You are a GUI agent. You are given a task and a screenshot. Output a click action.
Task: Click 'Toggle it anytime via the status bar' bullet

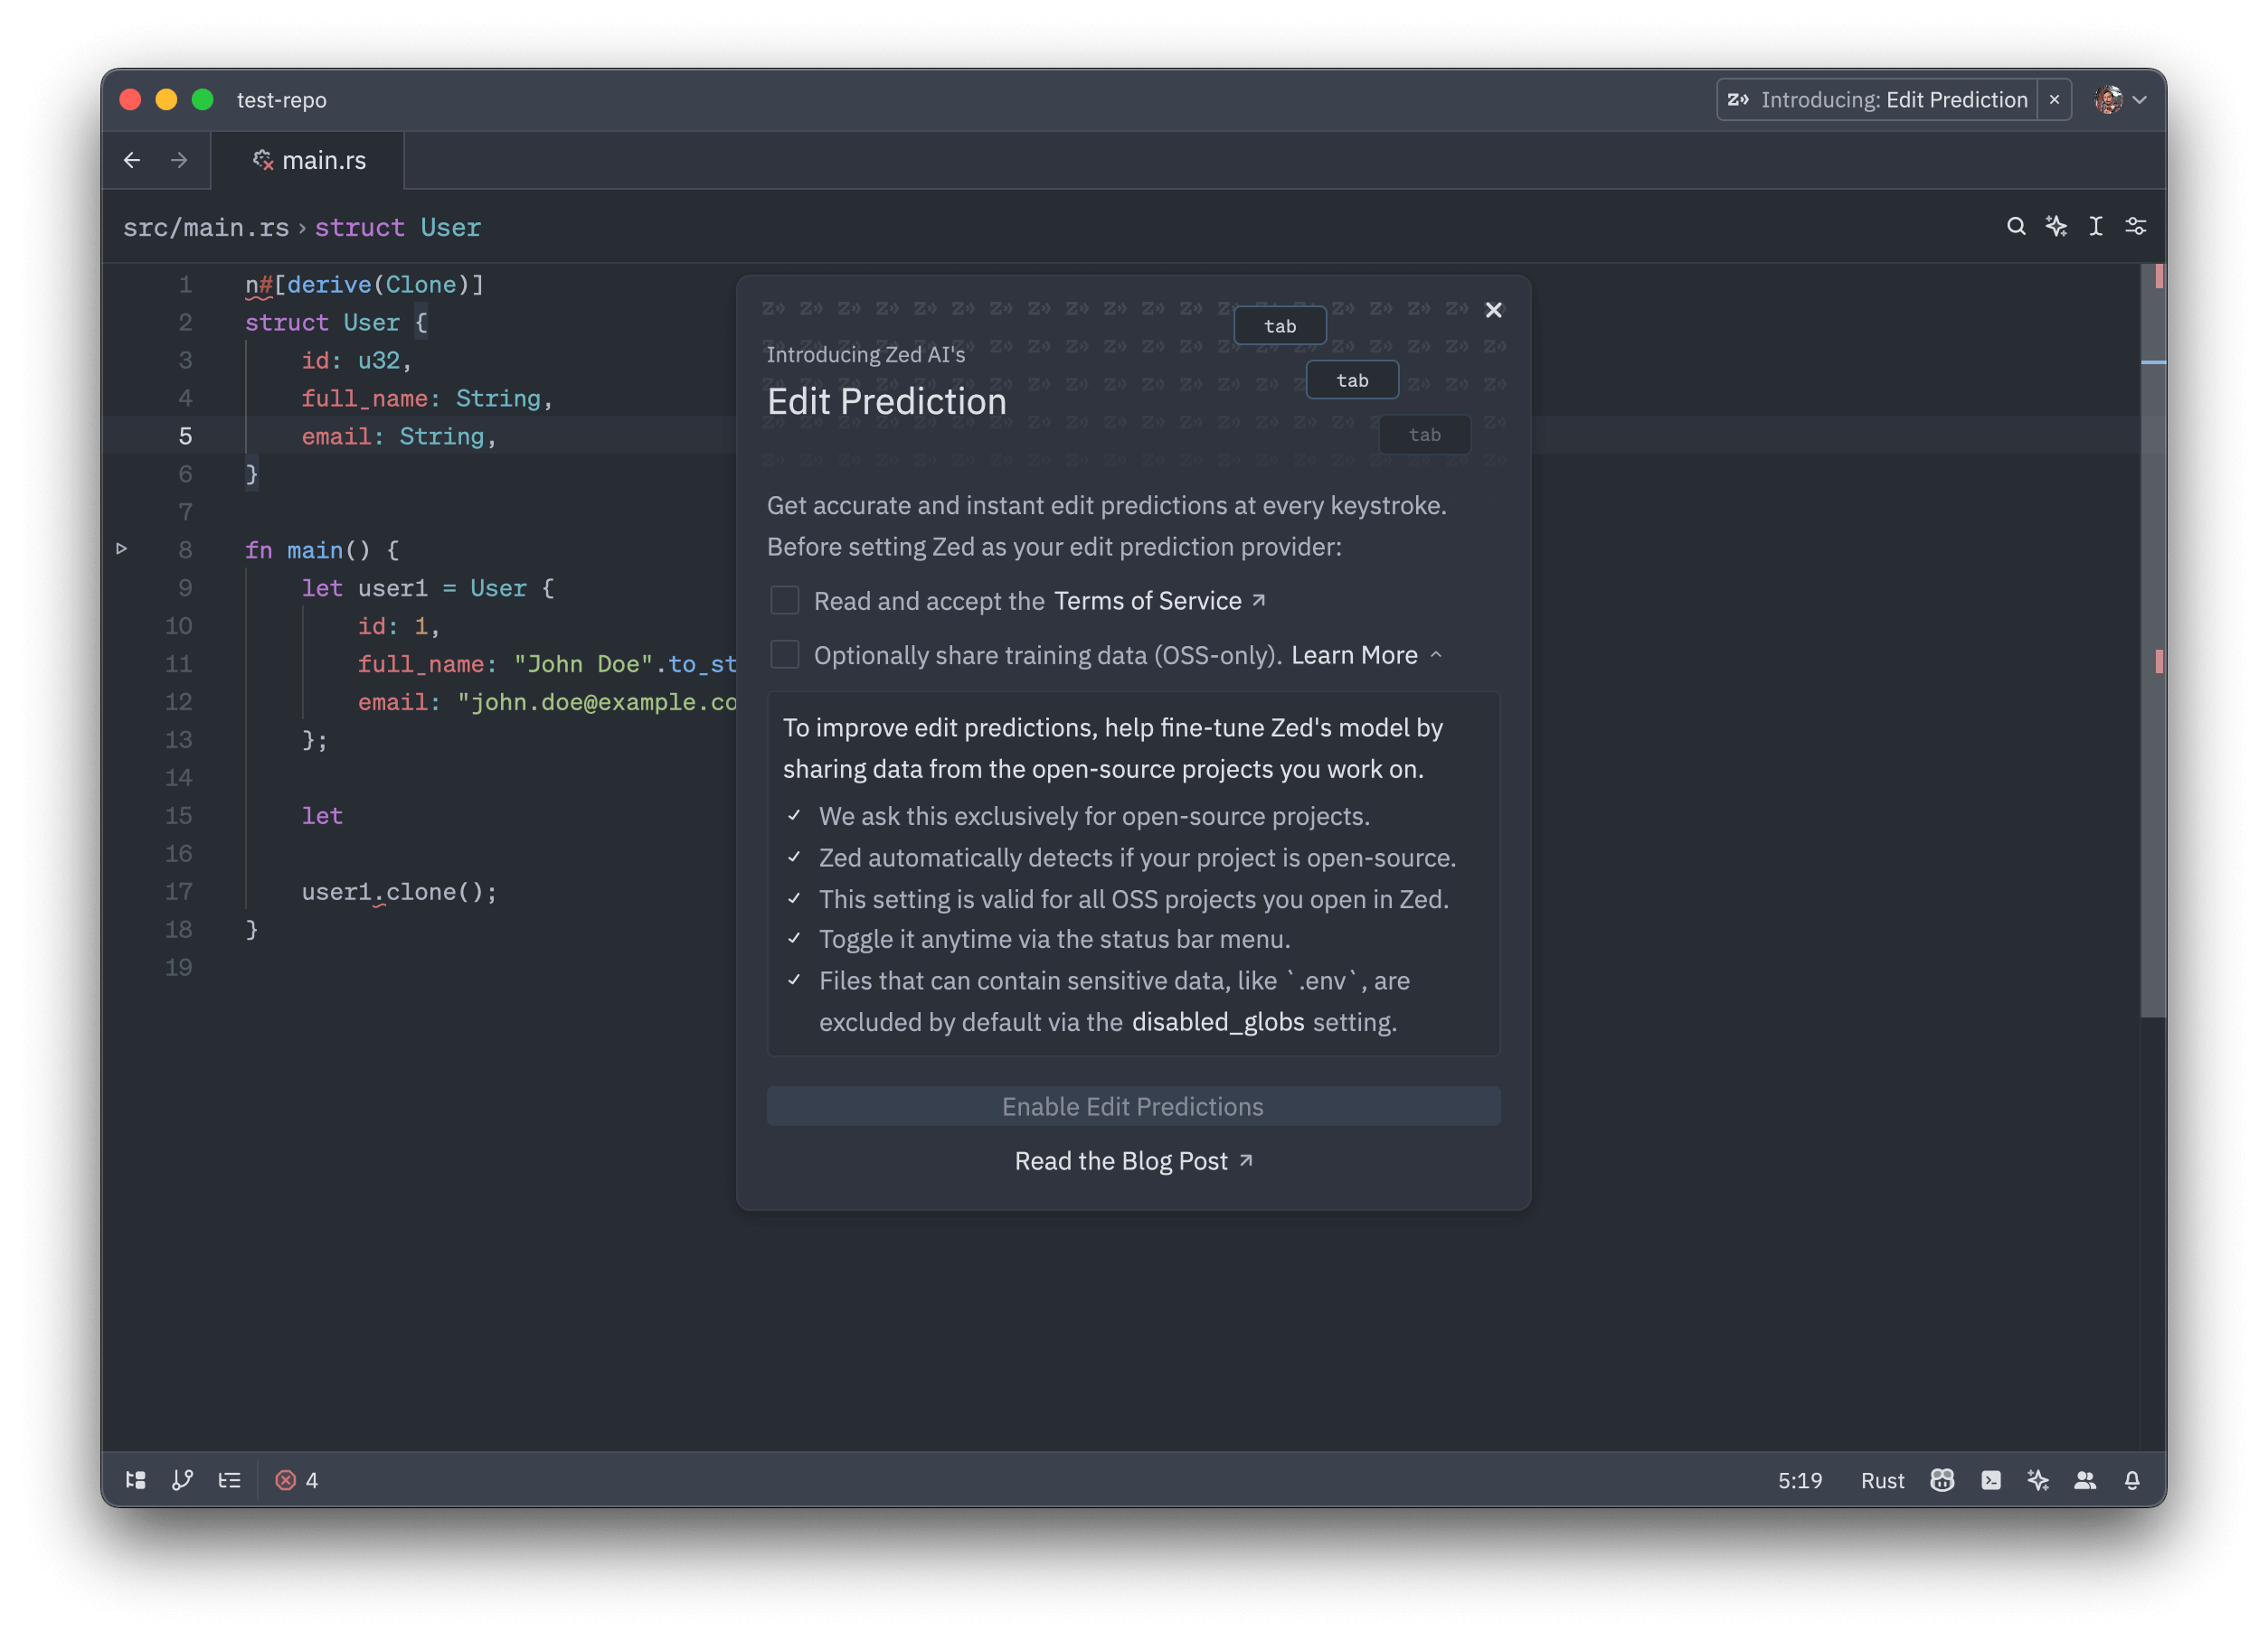coord(1054,940)
